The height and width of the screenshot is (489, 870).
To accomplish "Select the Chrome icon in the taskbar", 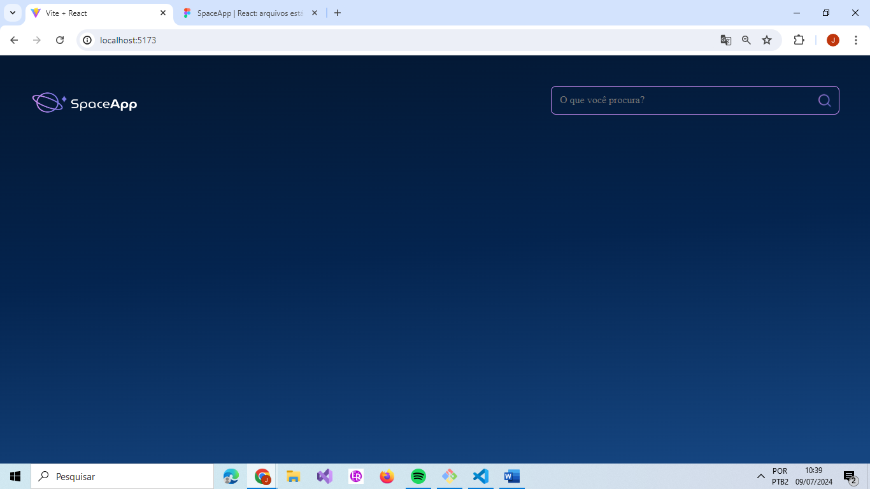I will click(262, 476).
